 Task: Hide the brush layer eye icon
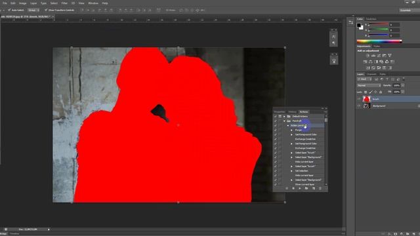(359, 99)
